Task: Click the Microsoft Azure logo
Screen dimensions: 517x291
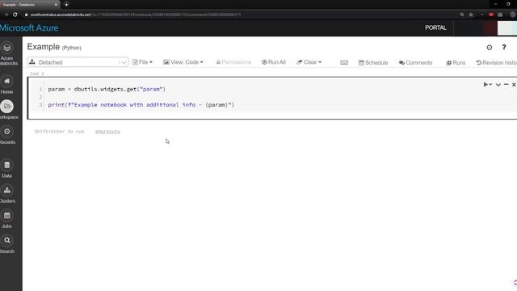Action: 29,28
